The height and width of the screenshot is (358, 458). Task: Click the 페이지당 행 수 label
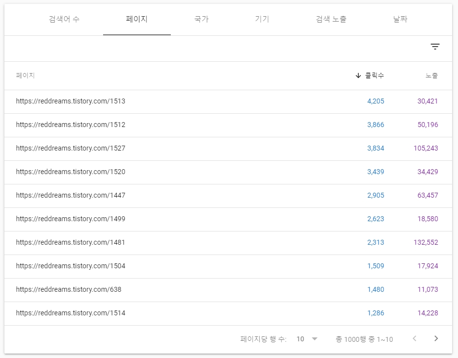pyautogui.click(x=263, y=339)
